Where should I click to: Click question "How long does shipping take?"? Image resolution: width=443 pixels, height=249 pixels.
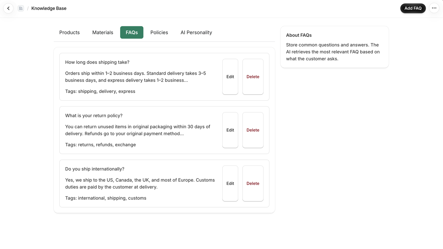click(x=97, y=62)
